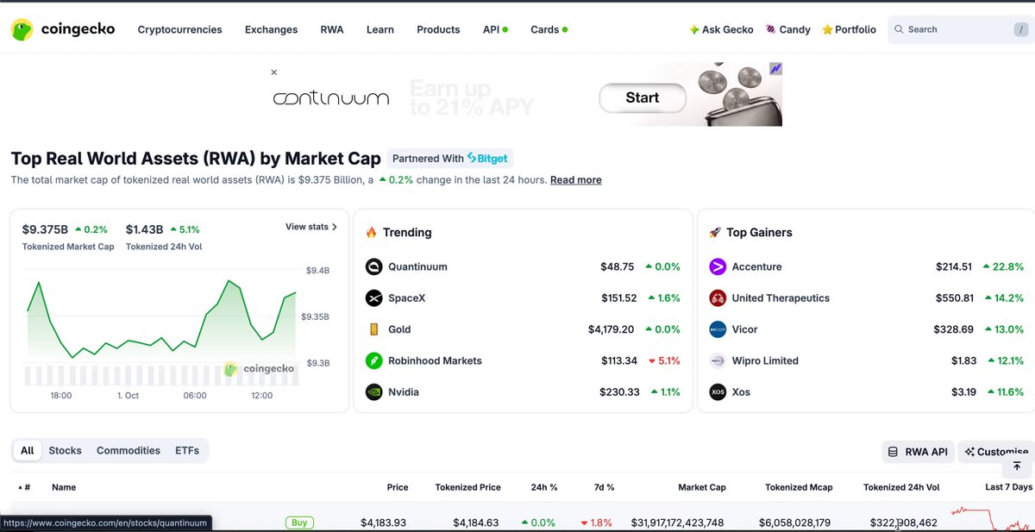Screen dimensions: 1035x532
Task: Open the Cryptocurrencies menu
Action: pyautogui.click(x=179, y=29)
